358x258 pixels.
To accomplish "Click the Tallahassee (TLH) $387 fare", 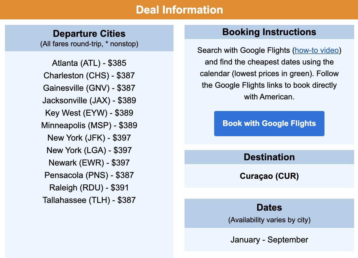I will pos(89,200).
